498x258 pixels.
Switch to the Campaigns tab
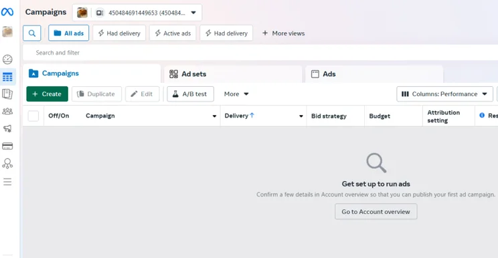coord(92,74)
